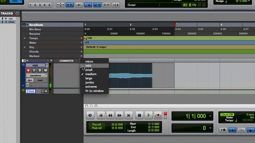Click the dyn button on vox track
Screen dimensions: 255x143
(30, 80)
